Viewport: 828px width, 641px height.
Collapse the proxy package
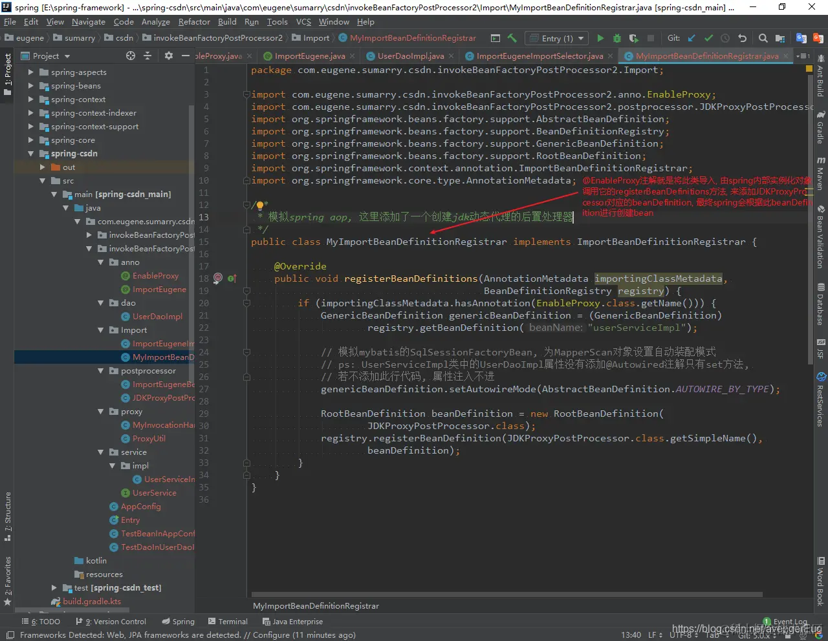[101, 411]
